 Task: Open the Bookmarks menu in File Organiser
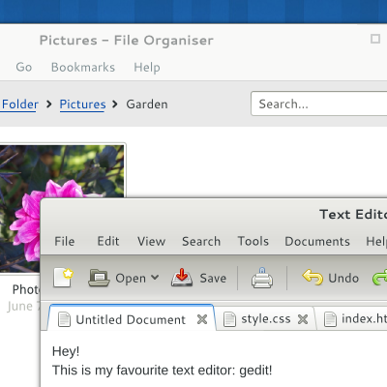(83, 67)
